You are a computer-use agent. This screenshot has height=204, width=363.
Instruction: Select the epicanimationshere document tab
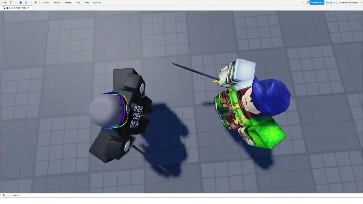[16, 8]
